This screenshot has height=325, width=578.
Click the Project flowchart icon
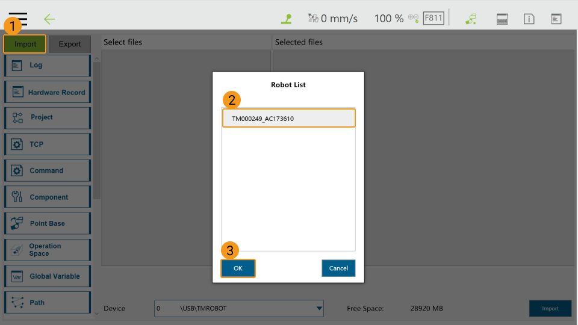click(17, 118)
